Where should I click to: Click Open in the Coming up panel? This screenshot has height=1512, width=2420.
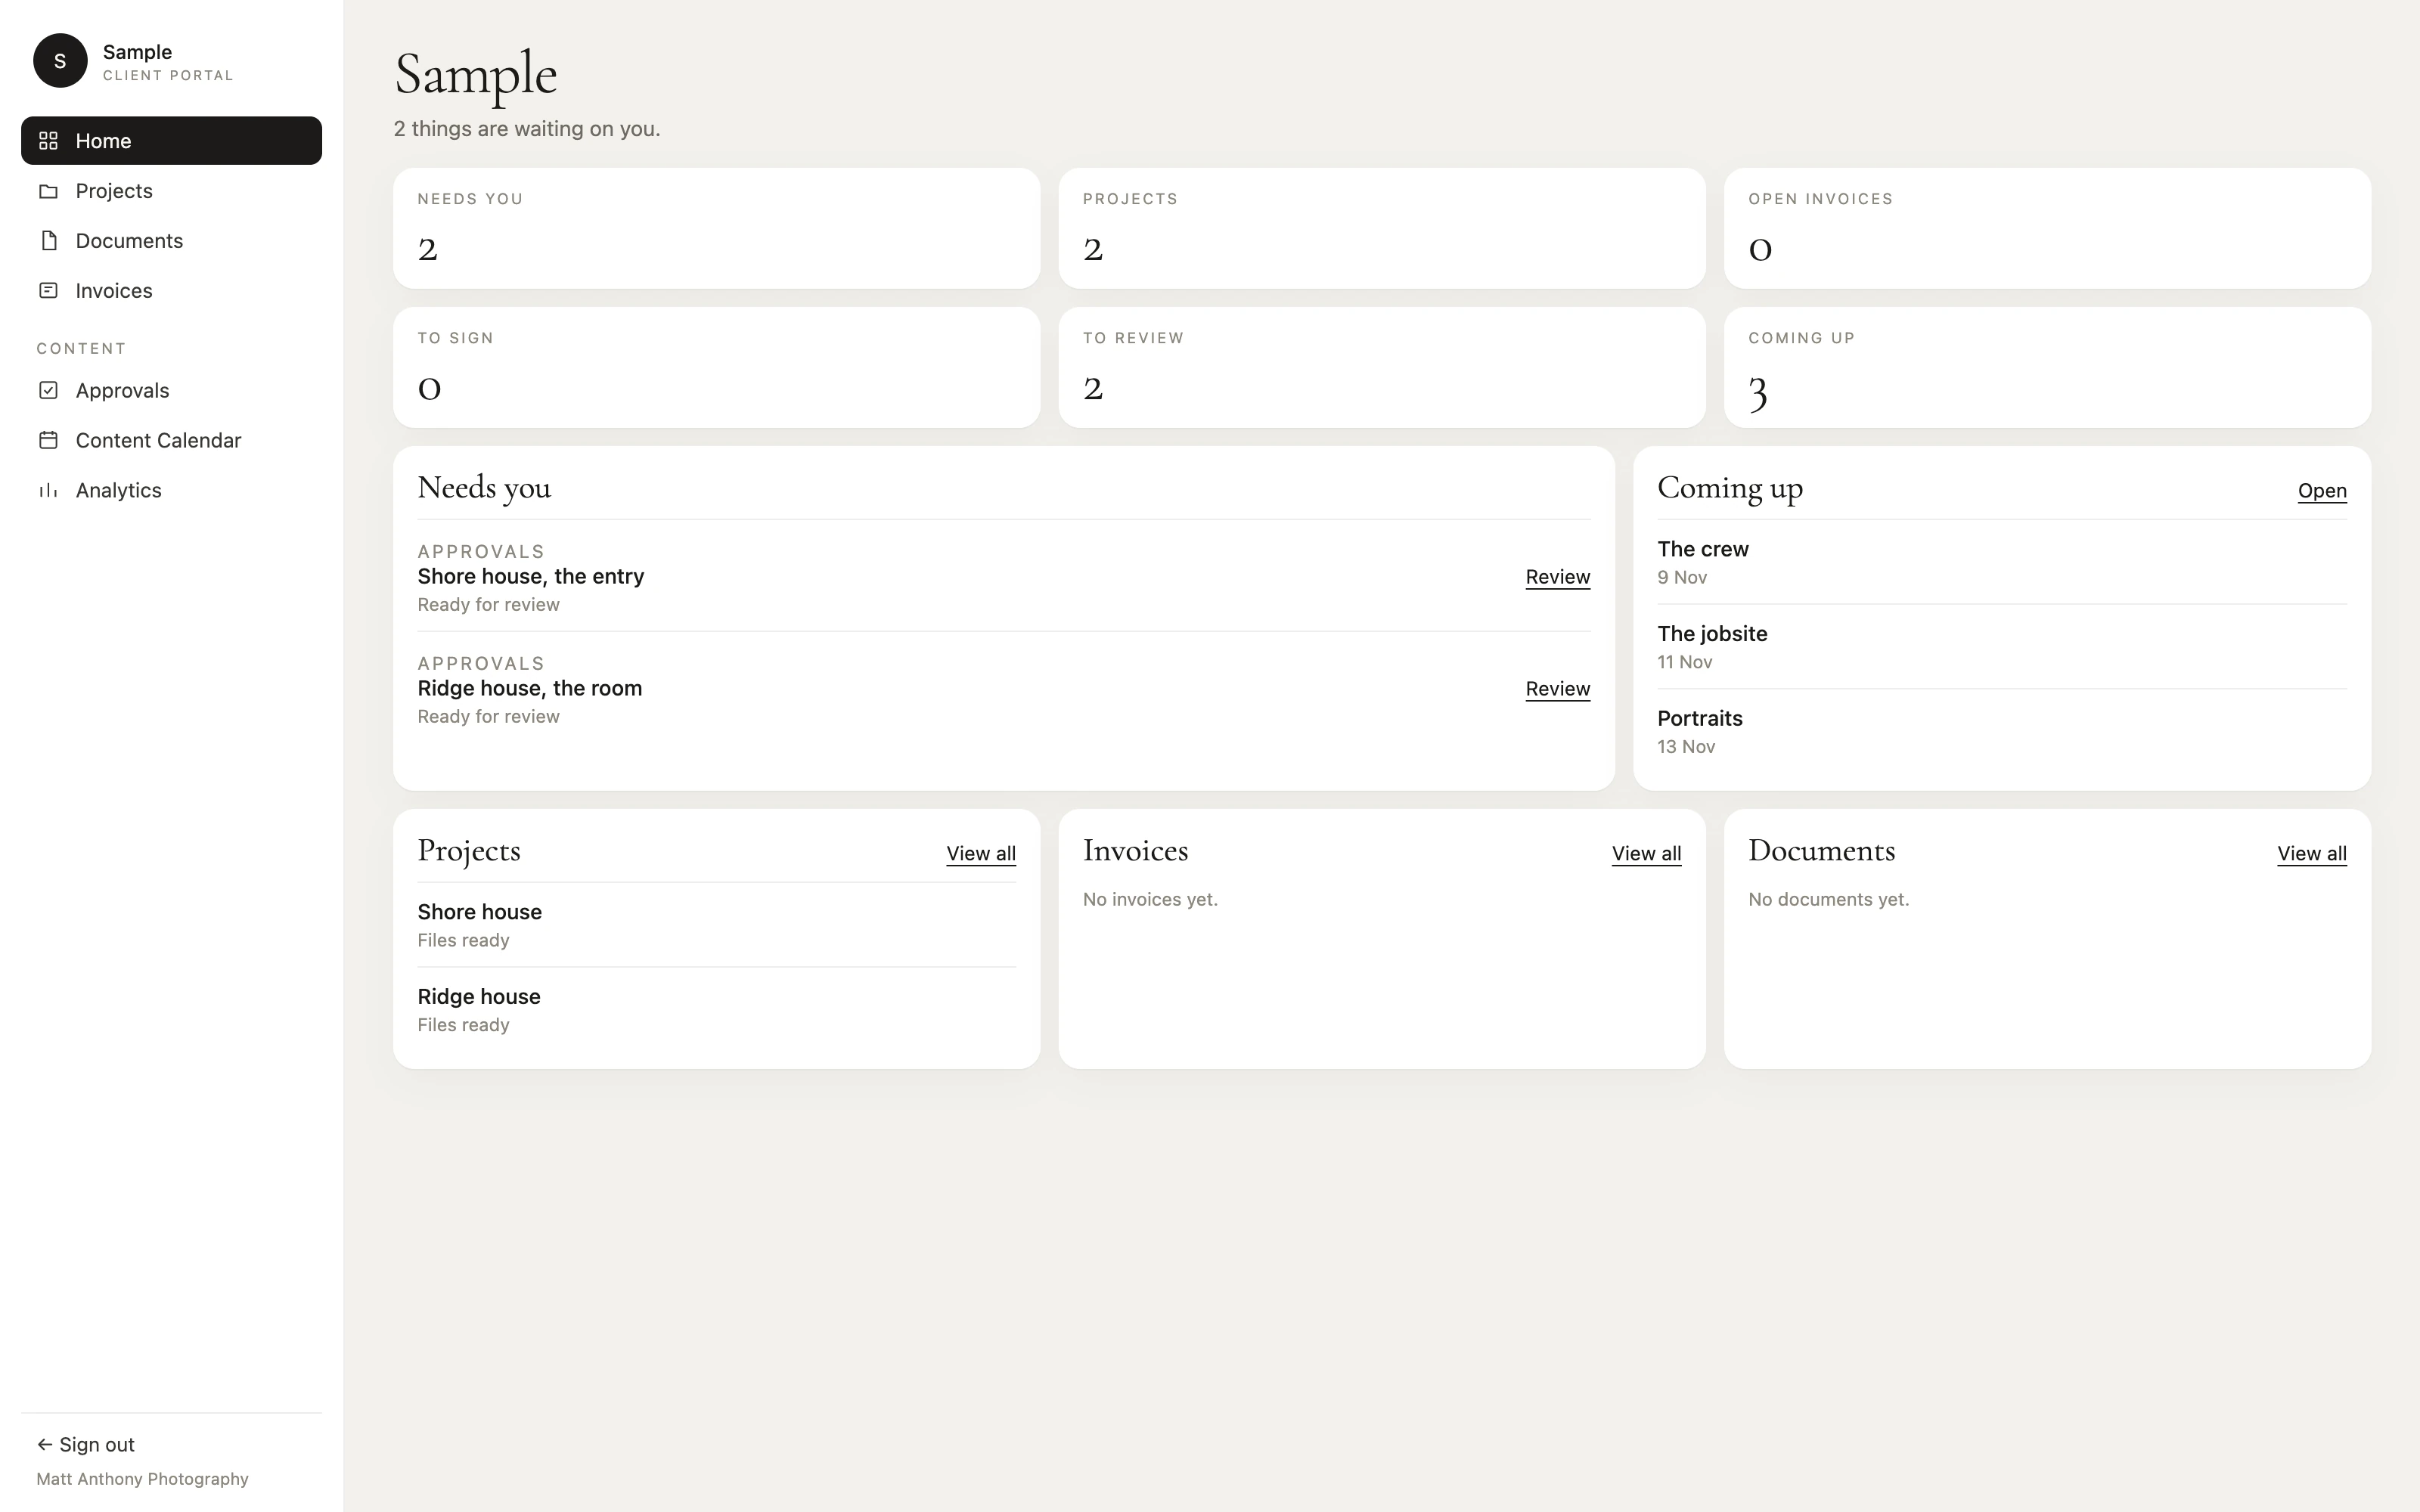(2321, 491)
